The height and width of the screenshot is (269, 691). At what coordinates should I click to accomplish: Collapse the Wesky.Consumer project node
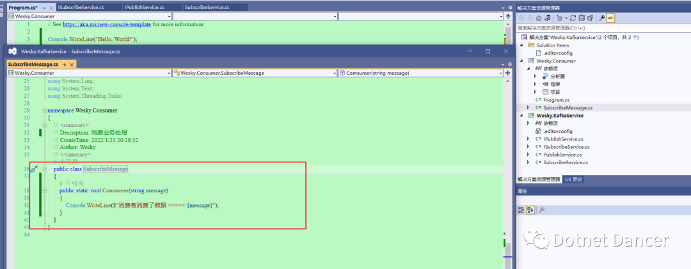[523, 61]
